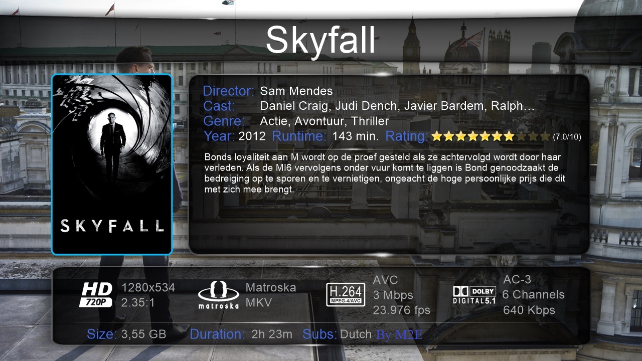Click the HD 720P resolution icon
Image resolution: width=642 pixels, height=361 pixels.
pyautogui.click(x=96, y=295)
